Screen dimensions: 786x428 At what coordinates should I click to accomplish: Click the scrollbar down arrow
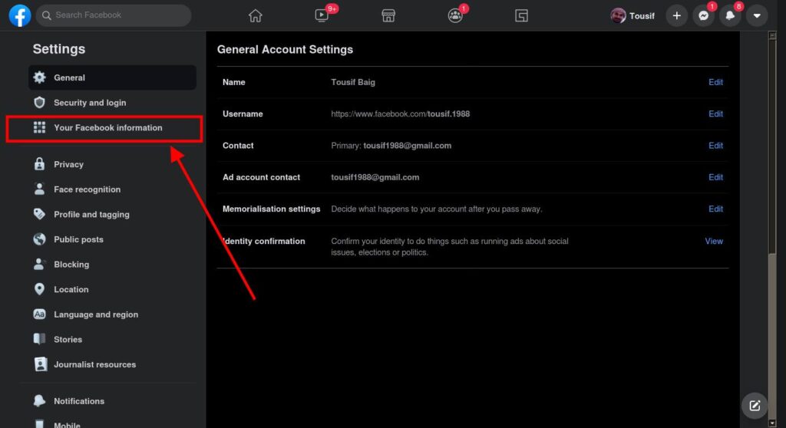click(772, 423)
